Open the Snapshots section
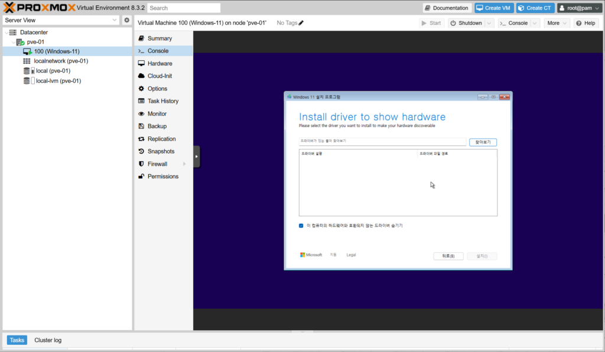The image size is (605, 352). pyautogui.click(x=161, y=151)
